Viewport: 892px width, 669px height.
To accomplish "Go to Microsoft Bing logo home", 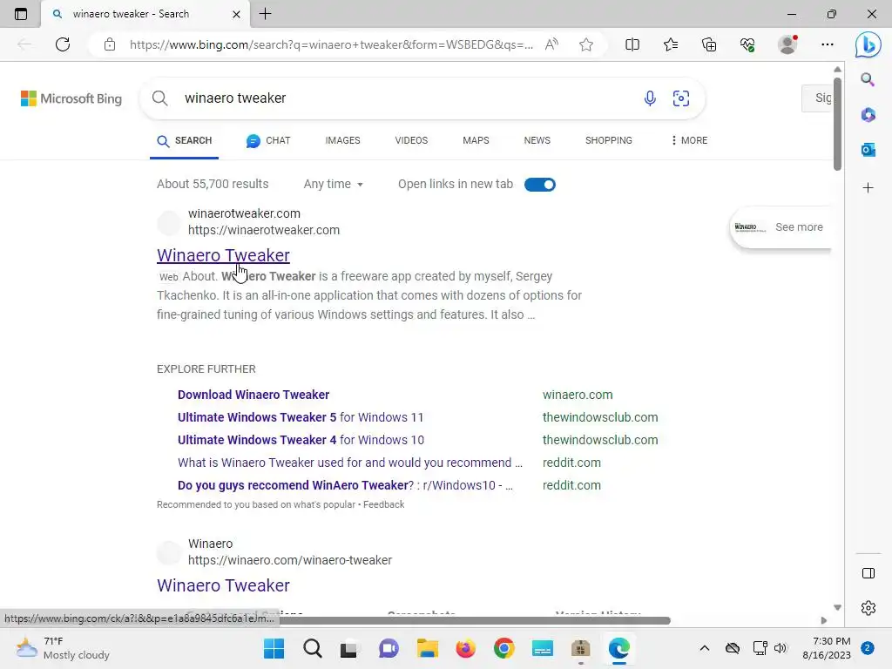I will tap(71, 98).
